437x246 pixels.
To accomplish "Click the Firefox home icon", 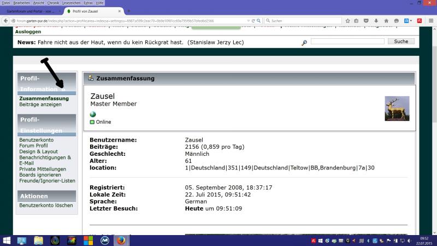I will 386,21.
